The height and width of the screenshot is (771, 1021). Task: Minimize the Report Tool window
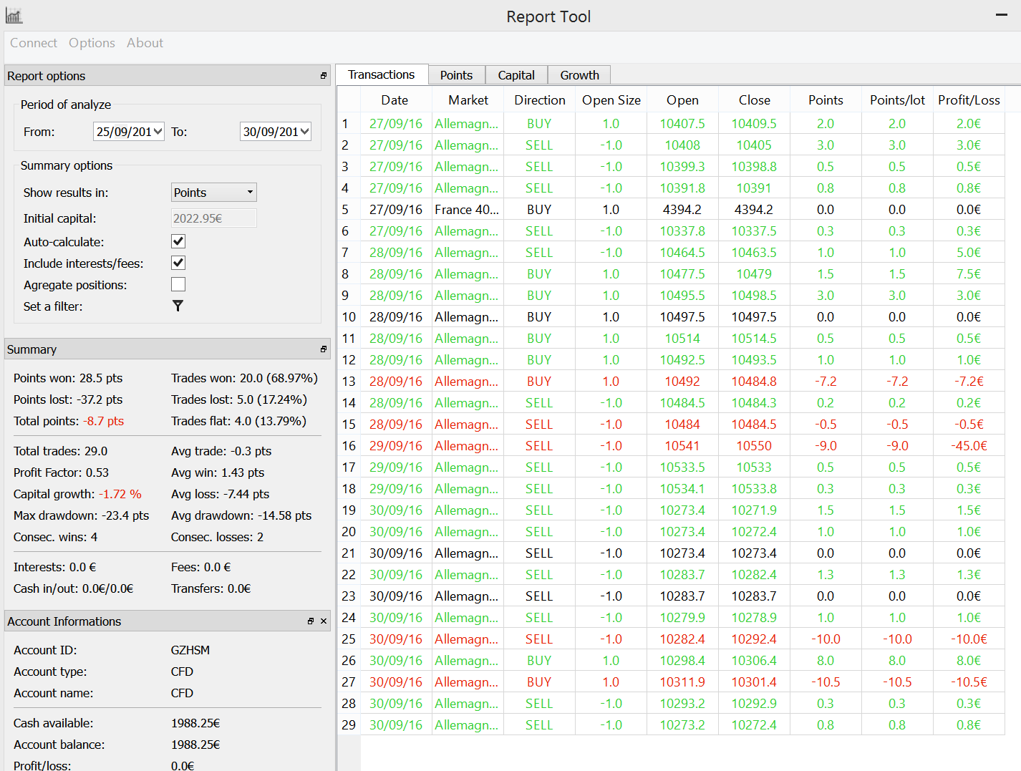[1001, 15]
